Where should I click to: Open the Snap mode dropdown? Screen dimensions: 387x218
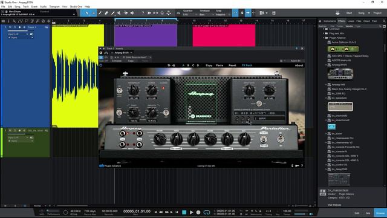tap(223, 15)
